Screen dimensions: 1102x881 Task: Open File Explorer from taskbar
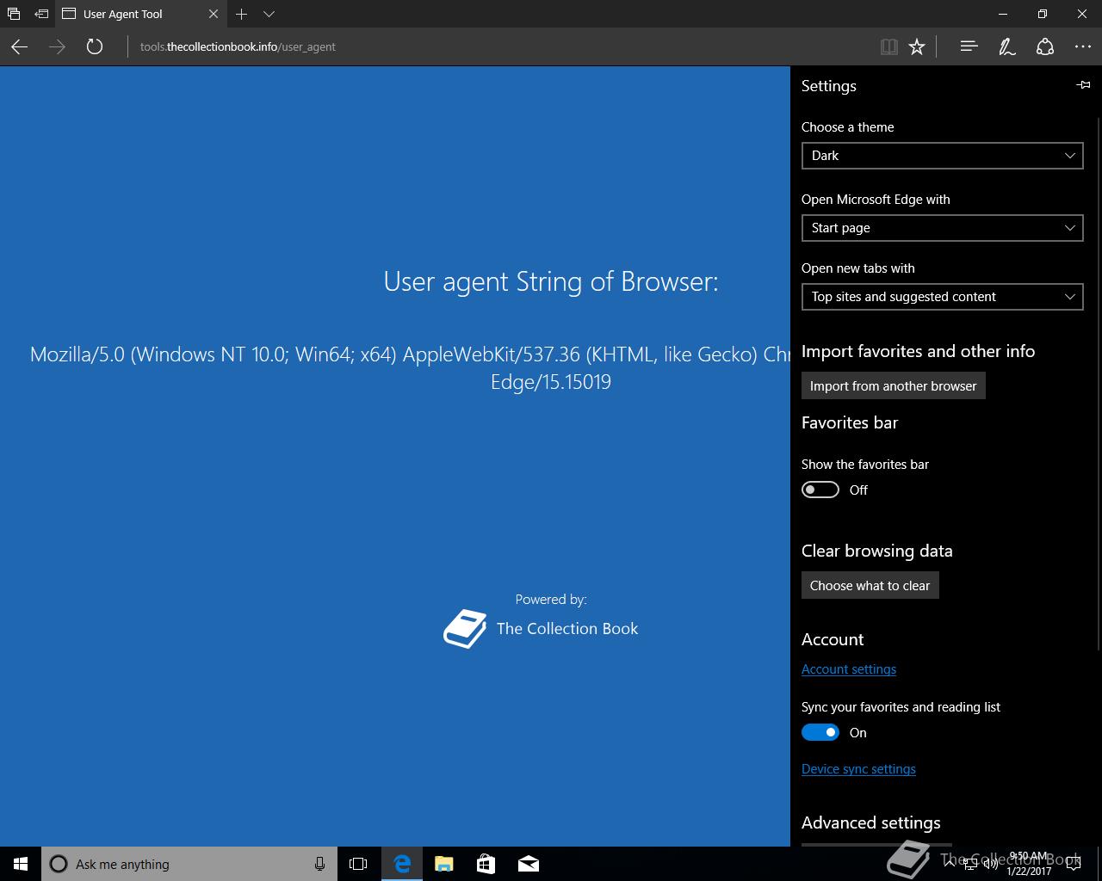(x=444, y=864)
